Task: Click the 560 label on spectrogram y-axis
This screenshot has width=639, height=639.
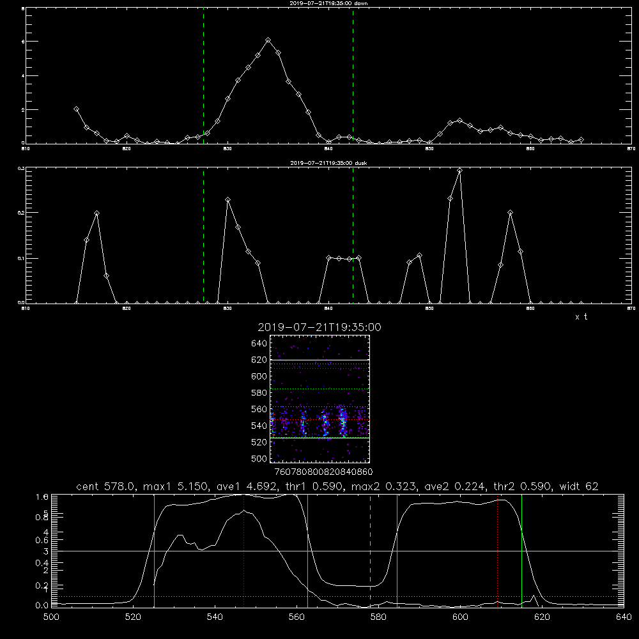Action: pyautogui.click(x=259, y=409)
